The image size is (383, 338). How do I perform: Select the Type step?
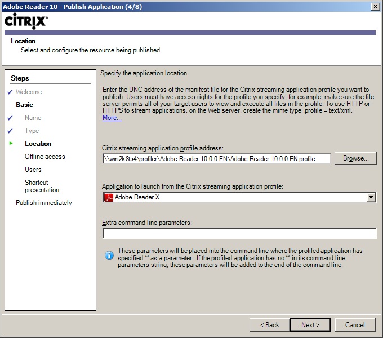pos(32,131)
